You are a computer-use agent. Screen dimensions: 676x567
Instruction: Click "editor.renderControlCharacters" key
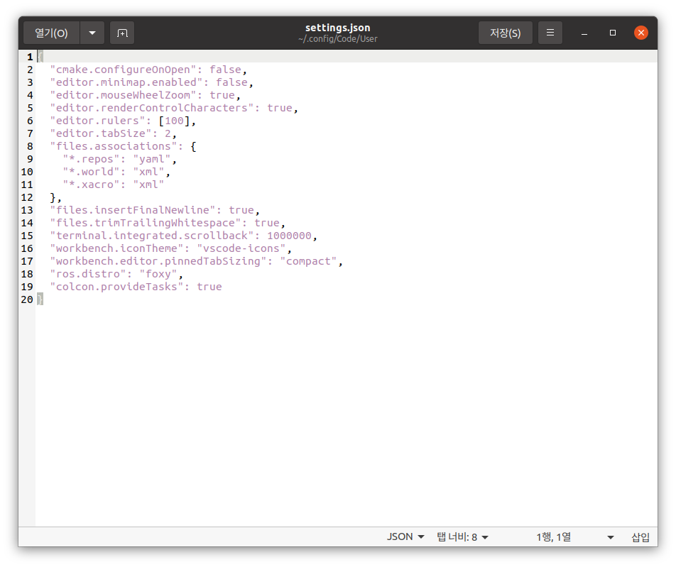click(x=152, y=108)
